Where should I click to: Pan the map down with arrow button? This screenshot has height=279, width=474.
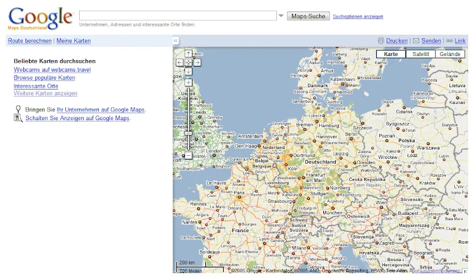(188, 71)
